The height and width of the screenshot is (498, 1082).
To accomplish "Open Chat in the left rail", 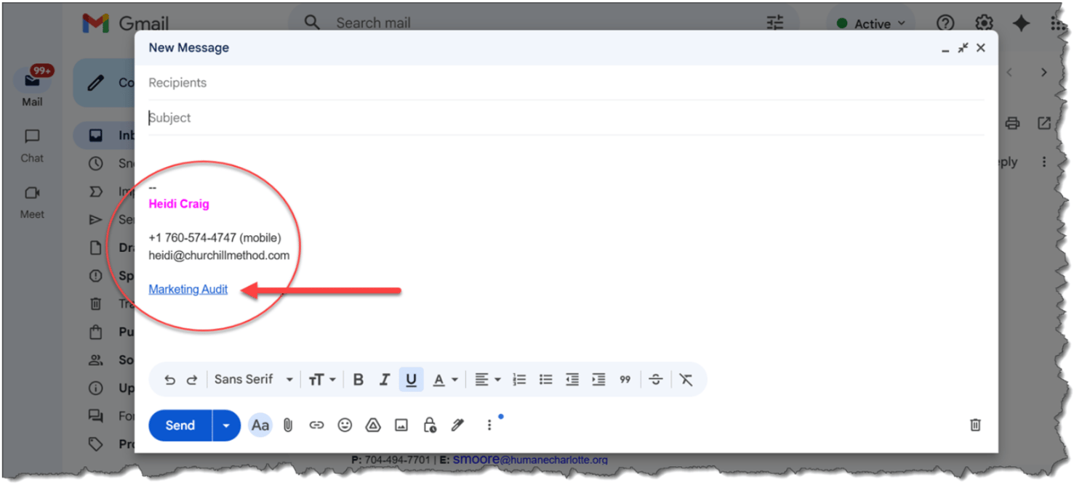I will click(32, 146).
